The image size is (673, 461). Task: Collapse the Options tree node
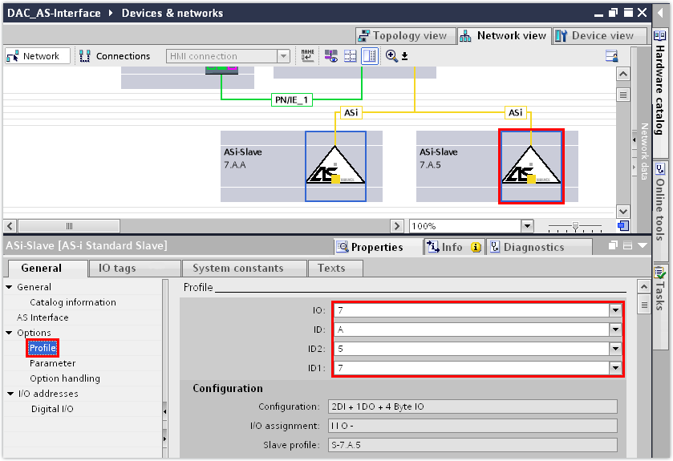click(x=9, y=333)
